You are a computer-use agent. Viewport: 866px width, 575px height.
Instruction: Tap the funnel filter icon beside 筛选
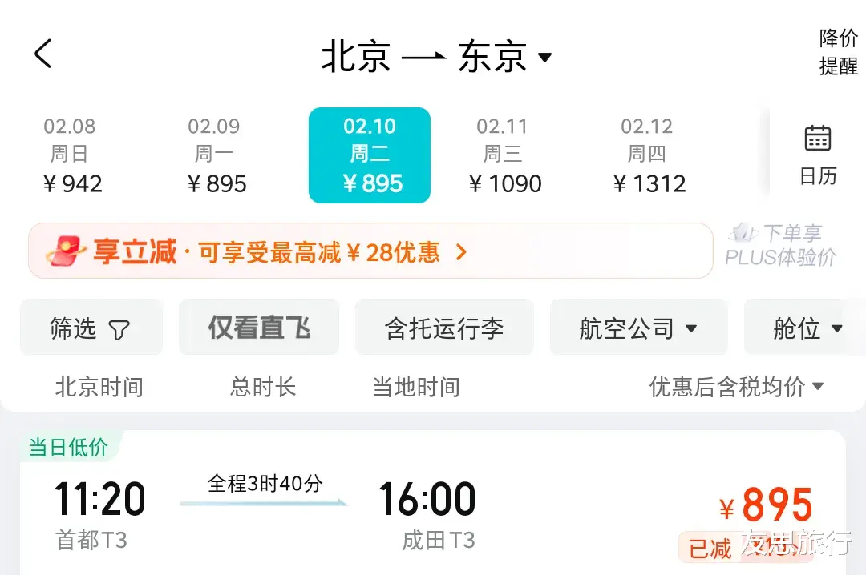pos(119,329)
